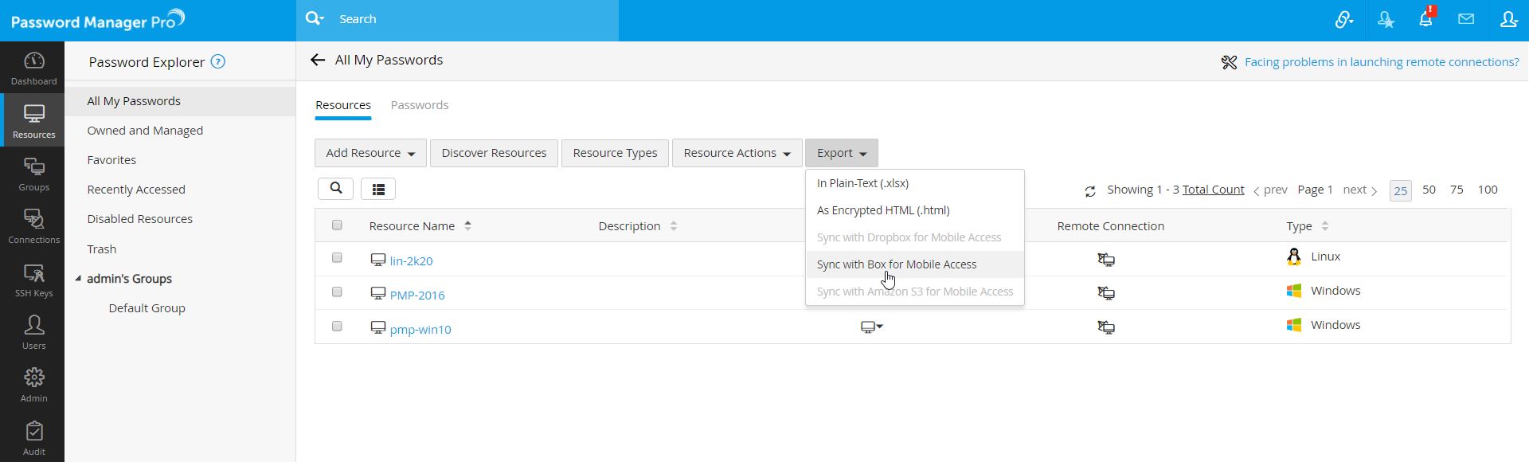Screen dimensions: 1529x462
Task: Open the Dashboard sidebar icon
Action: click(x=33, y=69)
